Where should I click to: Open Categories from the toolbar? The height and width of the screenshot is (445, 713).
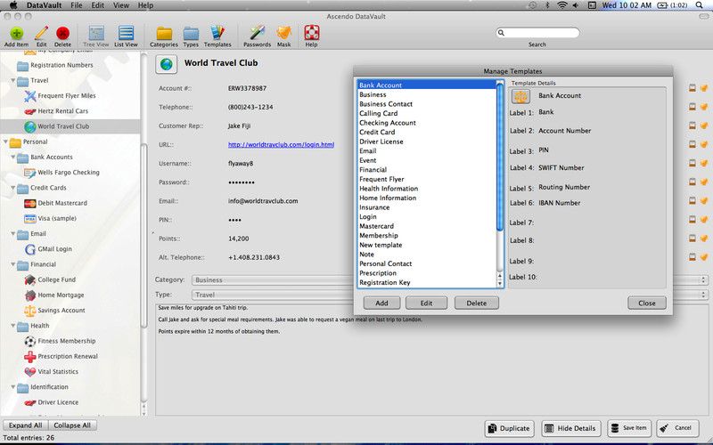[x=163, y=33]
